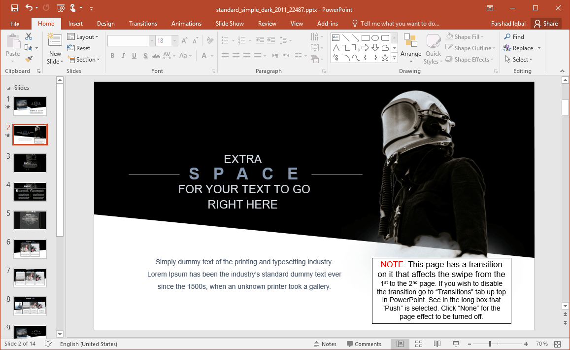Viewport: 570px width, 350px height.
Task: Switch to the Design tab
Action: coord(105,24)
